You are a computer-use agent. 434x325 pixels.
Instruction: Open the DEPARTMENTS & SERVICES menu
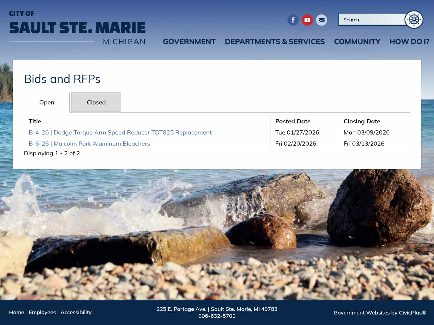point(275,42)
